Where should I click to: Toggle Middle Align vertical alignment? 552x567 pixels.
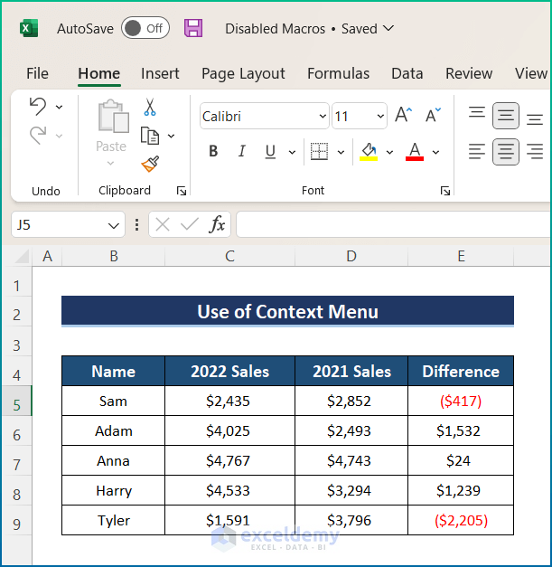(x=506, y=115)
